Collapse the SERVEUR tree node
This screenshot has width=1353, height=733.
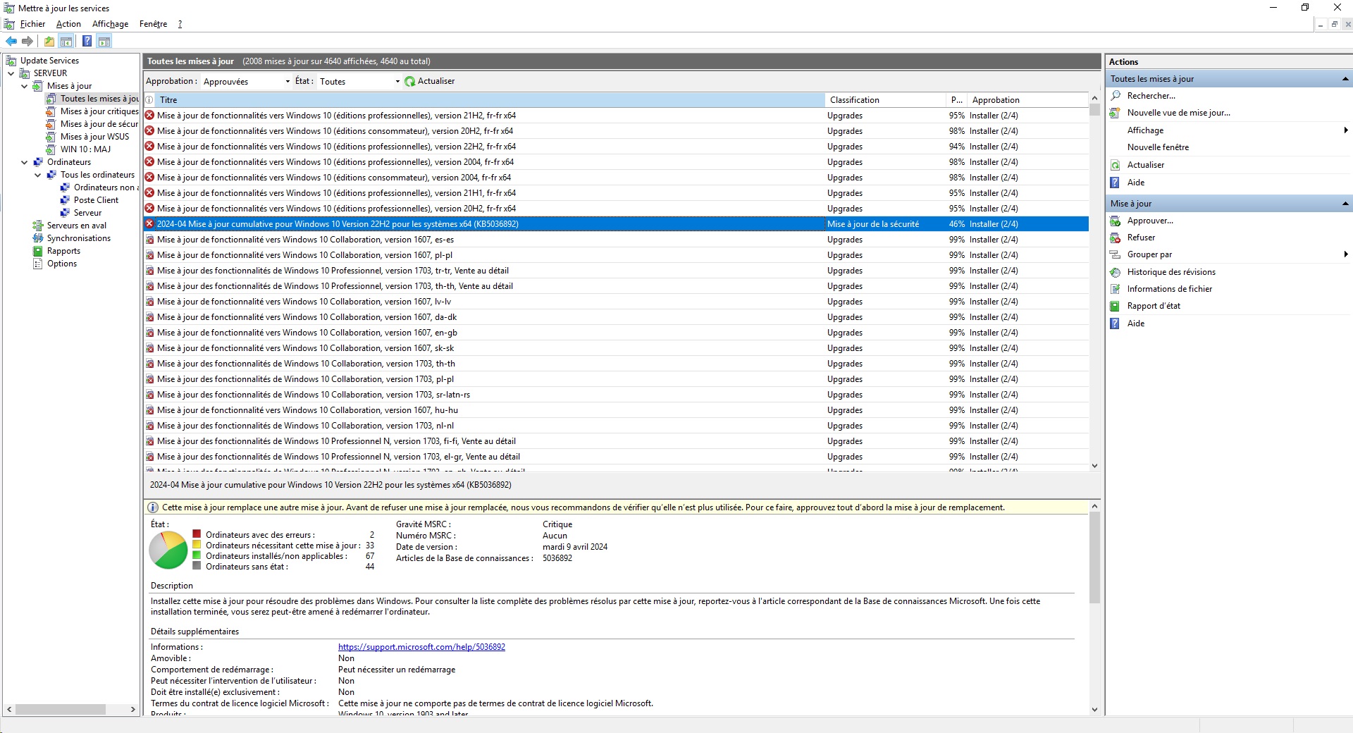pyautogui.click(x=11, y=73)
